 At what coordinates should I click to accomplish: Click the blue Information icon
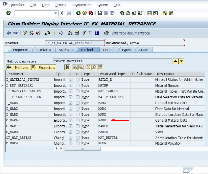tap(97, 33)
